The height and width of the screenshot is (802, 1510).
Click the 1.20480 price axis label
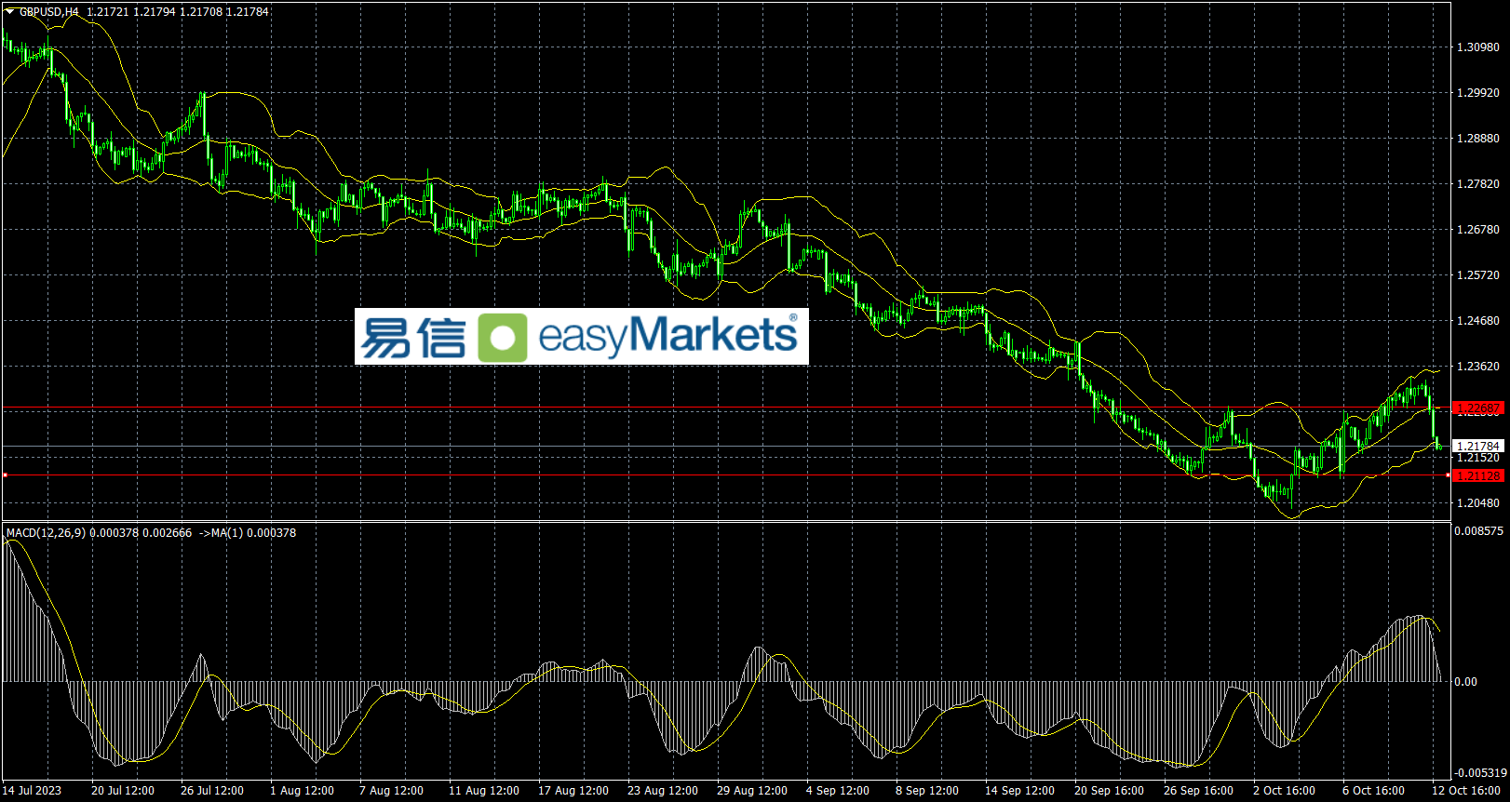[x=1478, y=503]
